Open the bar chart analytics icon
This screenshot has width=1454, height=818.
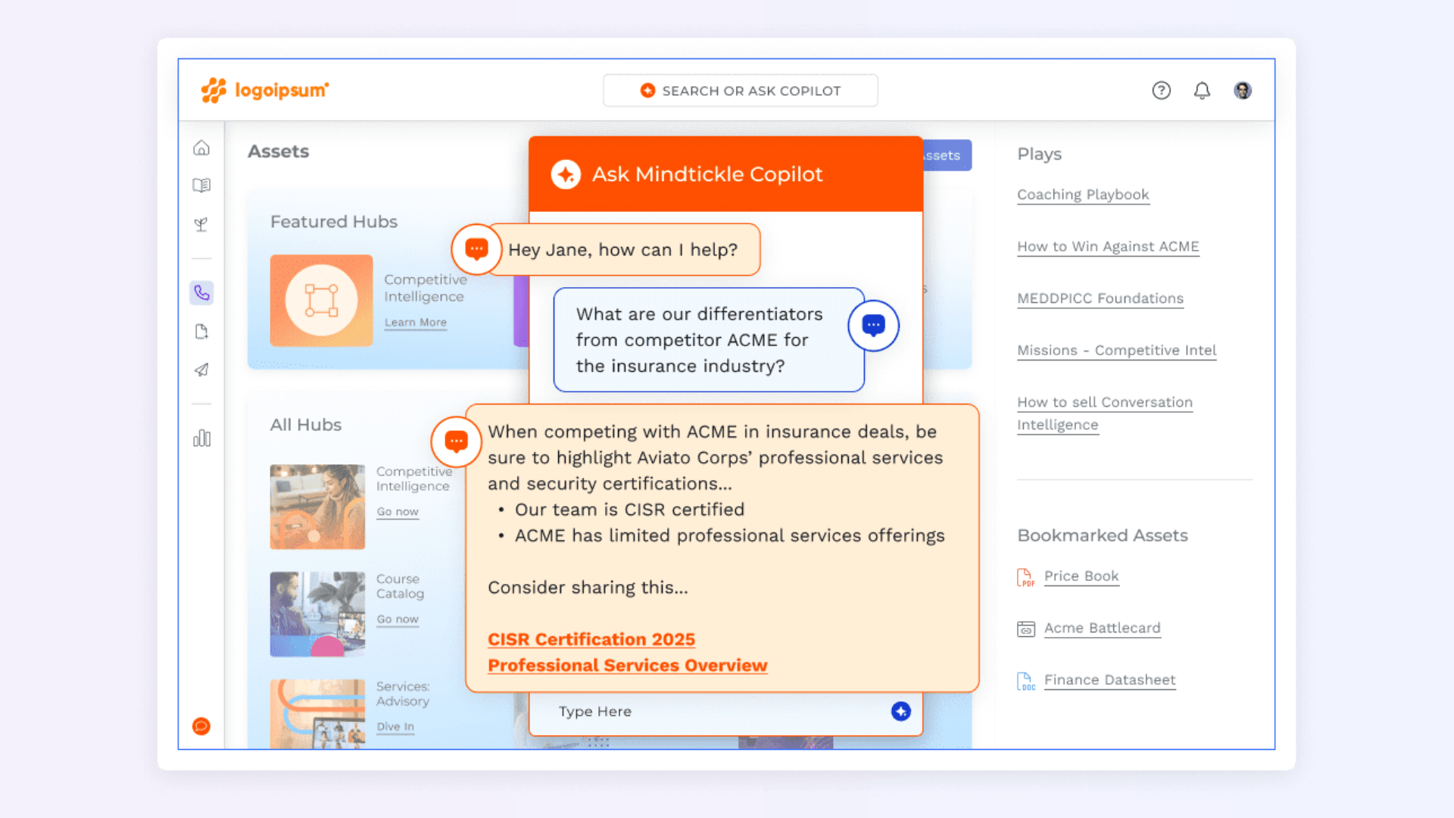[201, 439]
